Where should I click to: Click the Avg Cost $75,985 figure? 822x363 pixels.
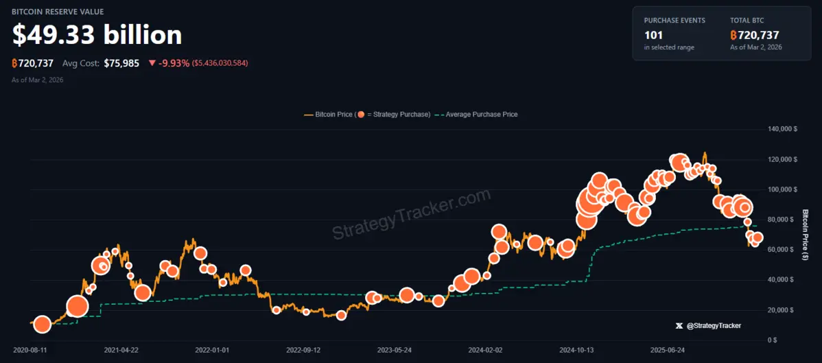coord(121,63)
